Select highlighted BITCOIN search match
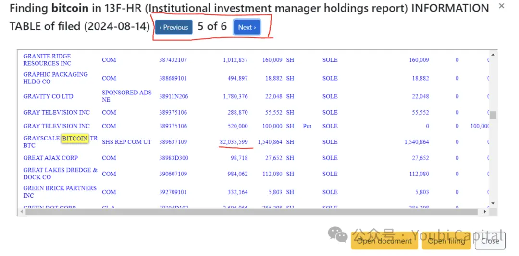Image resolution: width=519 pixels, height=256 pixels. (x=75, y=139)
